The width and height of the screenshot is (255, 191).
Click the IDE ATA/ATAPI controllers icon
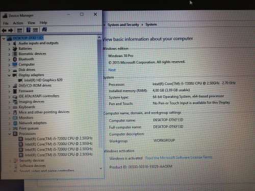pyautogui.click(x=15, y=97)
